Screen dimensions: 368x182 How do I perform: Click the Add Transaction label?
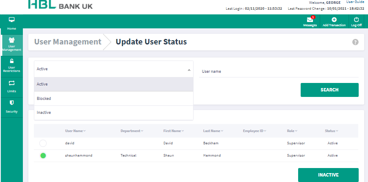pos(334,25)
